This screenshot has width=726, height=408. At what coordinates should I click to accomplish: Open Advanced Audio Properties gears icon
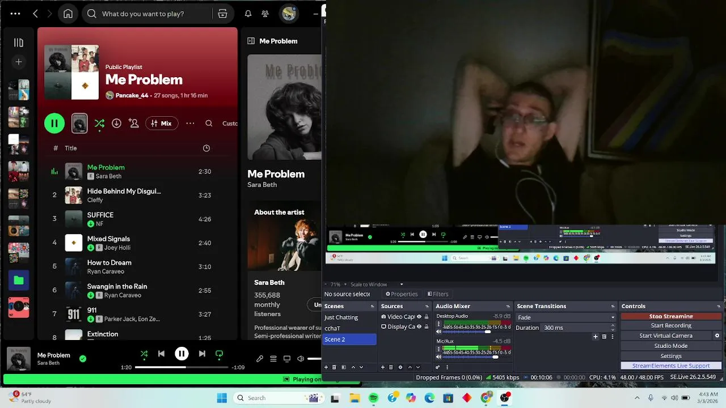click(x=437, y=367)
